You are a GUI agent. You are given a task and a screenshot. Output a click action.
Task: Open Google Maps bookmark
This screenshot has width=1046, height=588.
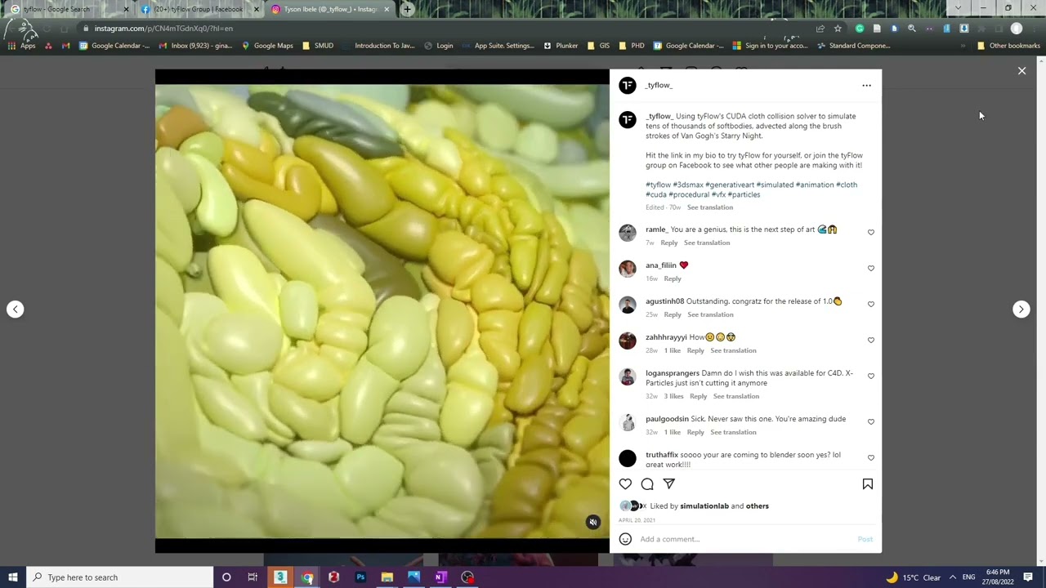pyautogui.click(x=267, y=46)
